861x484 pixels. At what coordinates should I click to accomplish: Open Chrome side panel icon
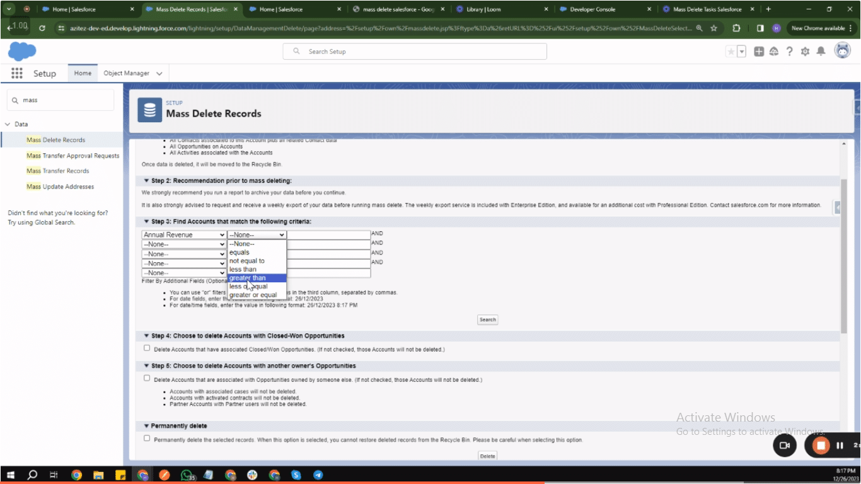pyautogui.click(x=760, y=28)
